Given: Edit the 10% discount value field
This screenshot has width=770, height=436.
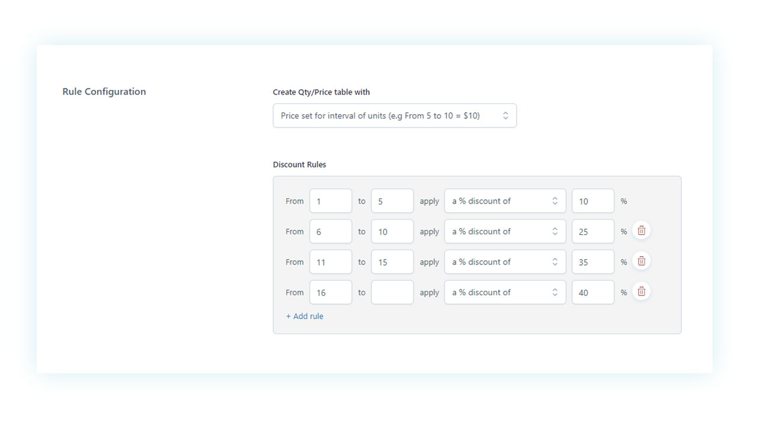Looking at the screenshot, I should click(593, 201).
